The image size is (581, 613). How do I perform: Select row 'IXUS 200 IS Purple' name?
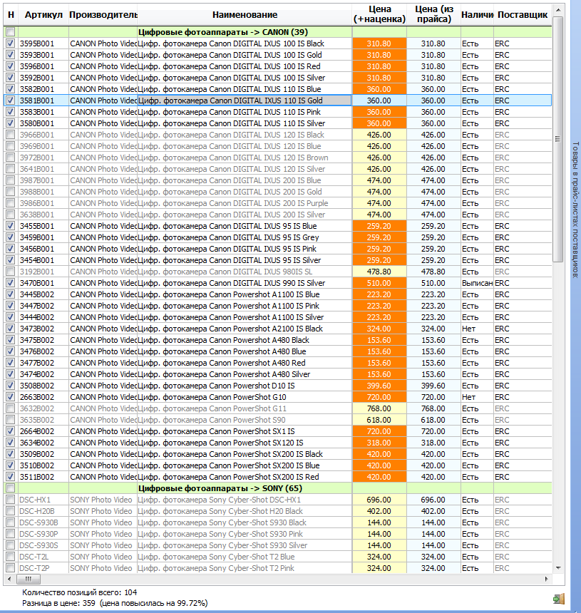[245, 203]
